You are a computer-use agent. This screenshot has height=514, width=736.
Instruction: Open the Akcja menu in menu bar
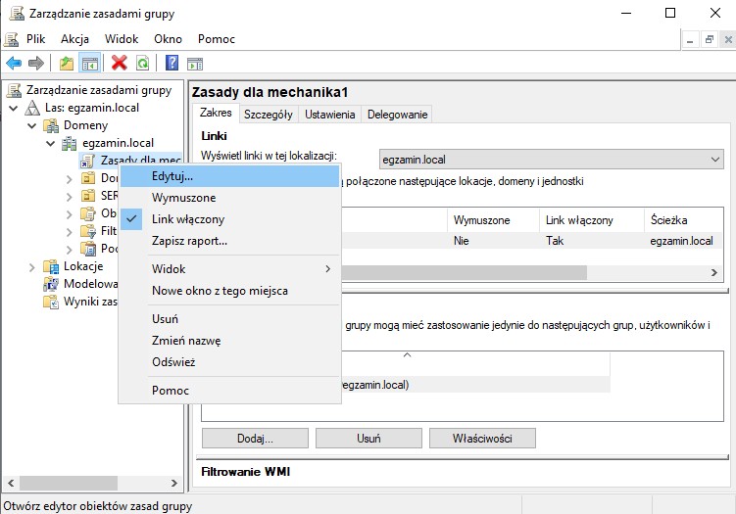(x=74, y=38)
